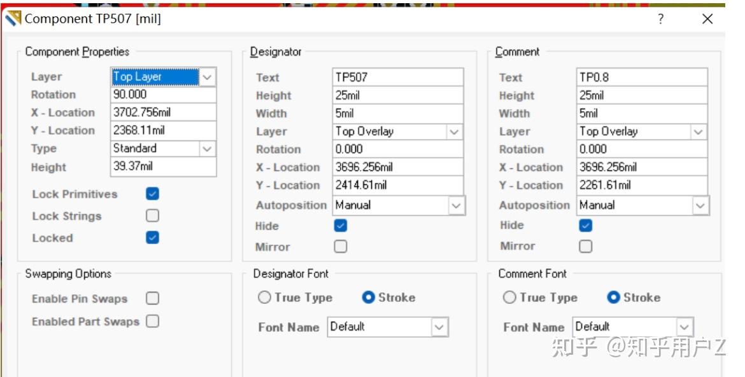Click the help question mark button

[661, 19]
